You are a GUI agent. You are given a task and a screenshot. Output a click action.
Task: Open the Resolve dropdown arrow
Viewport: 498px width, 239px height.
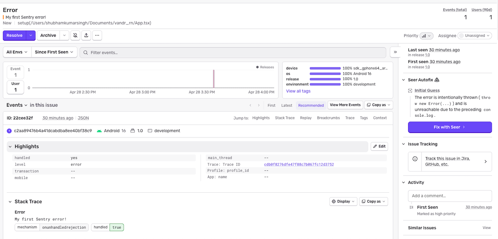31,36
